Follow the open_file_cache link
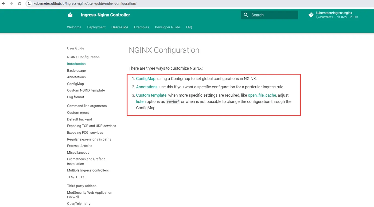This screenshot has width=374, height=207. (x=262, y=95)
